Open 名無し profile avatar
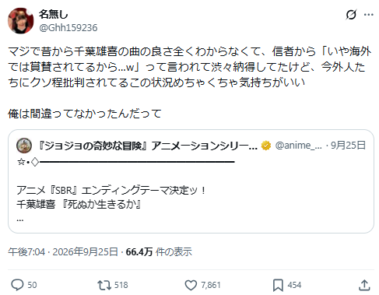 (x=21, y=21)
